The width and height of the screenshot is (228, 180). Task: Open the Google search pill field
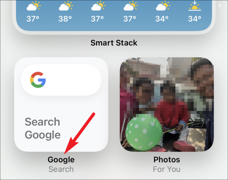pos(61,80)
